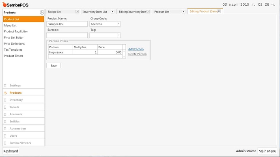Click the Price cell showing 5,00
Viewport: 280px width, 157px height.
pyautogui.click(x=110, y=52)
